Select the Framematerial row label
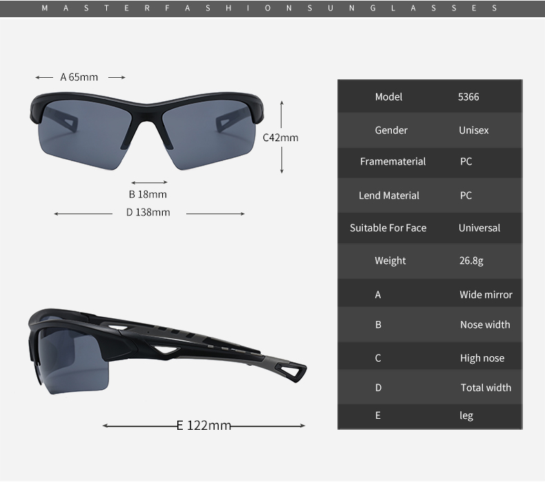Screen dimensions: 545x487 393,161
